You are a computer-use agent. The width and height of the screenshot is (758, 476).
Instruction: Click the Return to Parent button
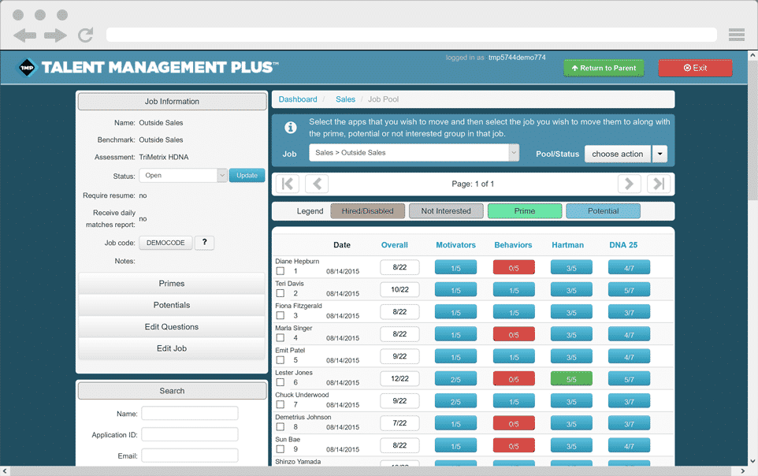[604, 69]
